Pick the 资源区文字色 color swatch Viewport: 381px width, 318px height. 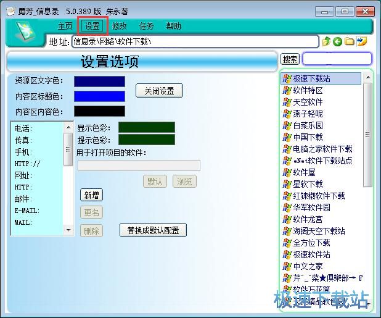99,82
